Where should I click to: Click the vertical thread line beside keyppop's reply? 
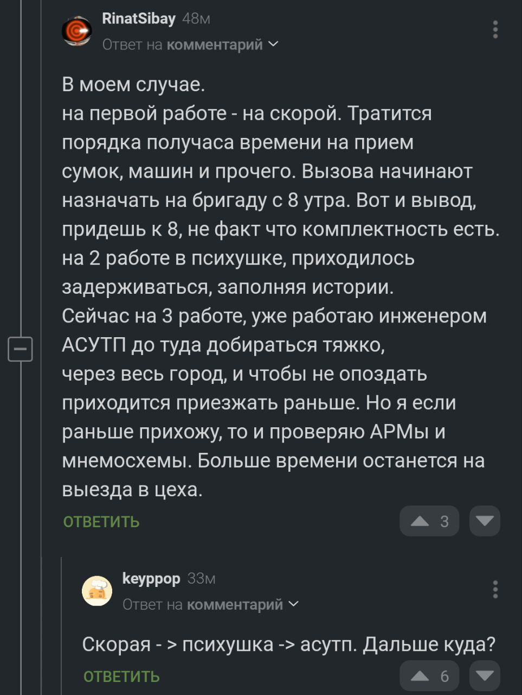point(61,624)
